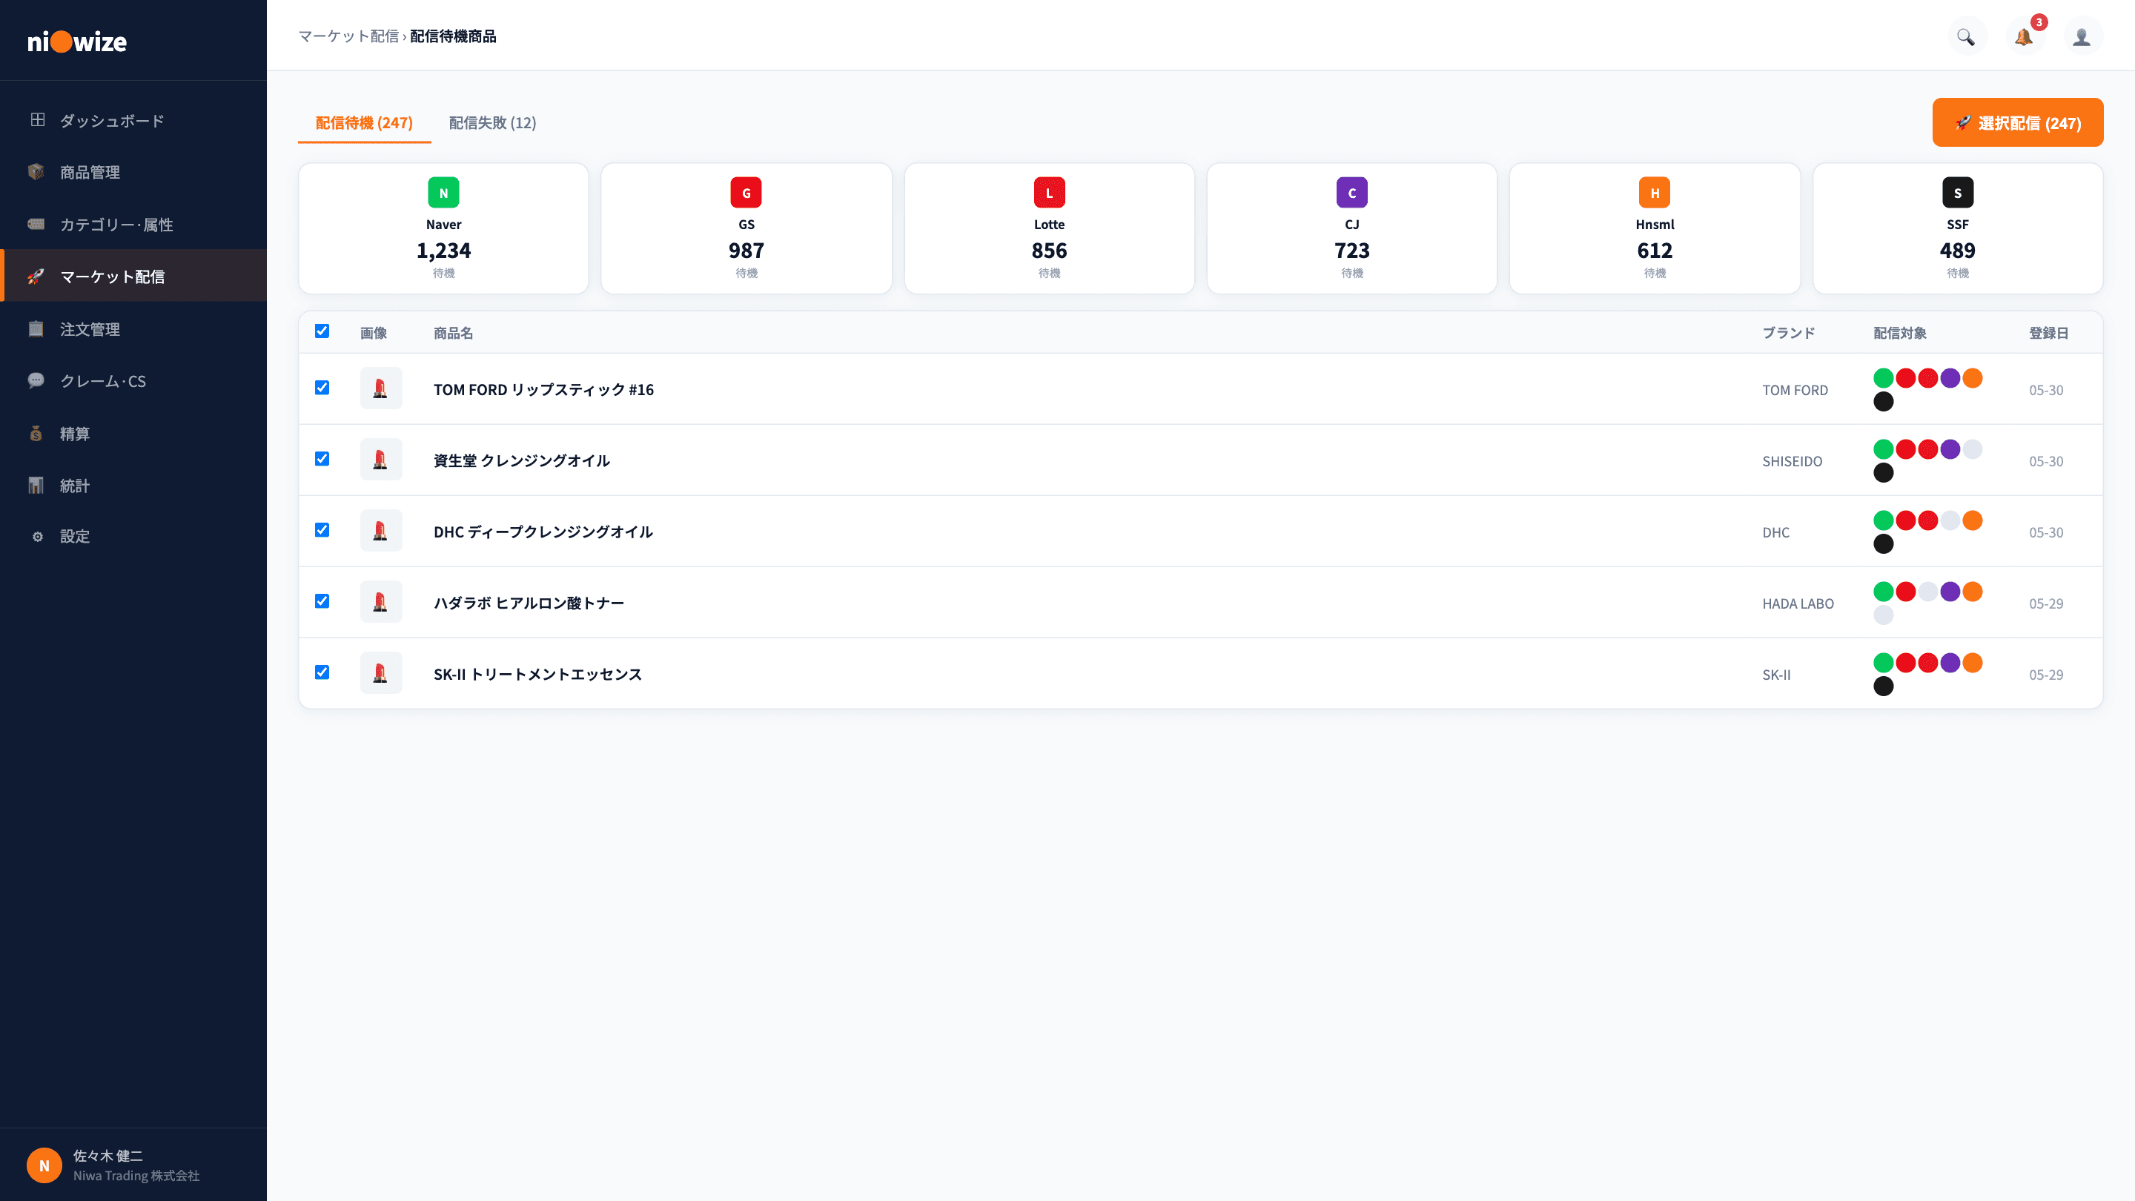Open ダッシュボード from the sidebar menu

(133, 120)
